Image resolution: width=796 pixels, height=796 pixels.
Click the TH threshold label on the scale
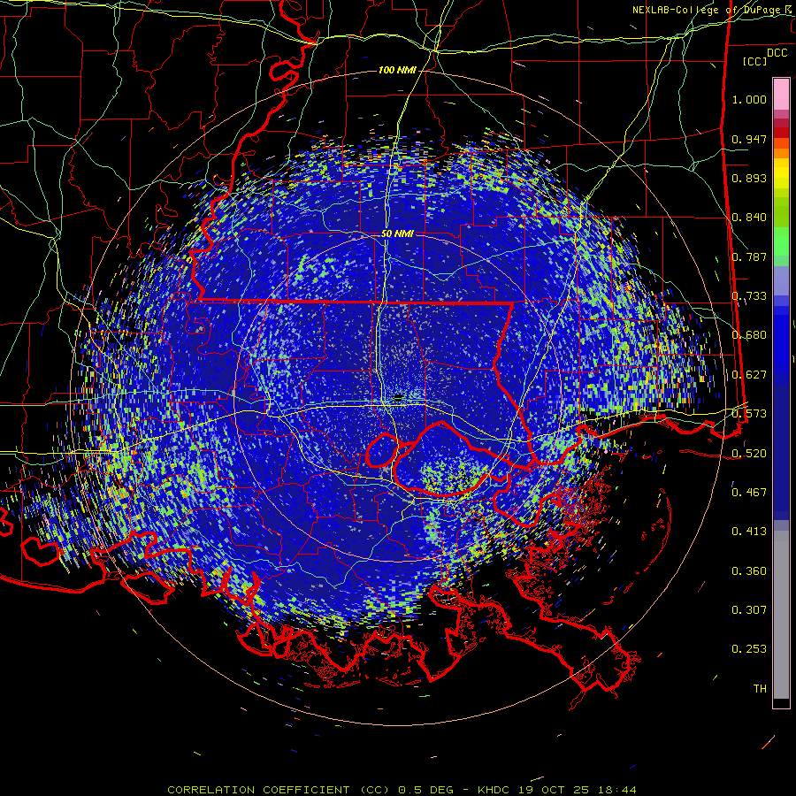coord(760,689)
